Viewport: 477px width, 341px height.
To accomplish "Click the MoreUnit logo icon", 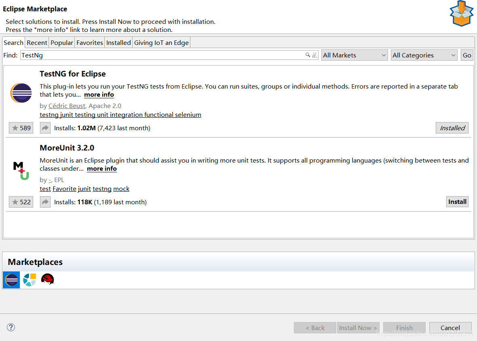I will 21,171.
